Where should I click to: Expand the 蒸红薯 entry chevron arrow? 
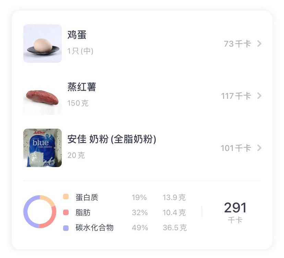coord(259,96)
